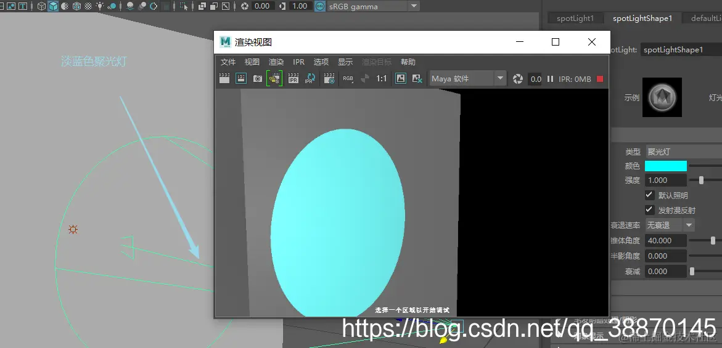Click refresh IPR image icon
Viewport: 722px width, 348px height.
click(310, 79)
